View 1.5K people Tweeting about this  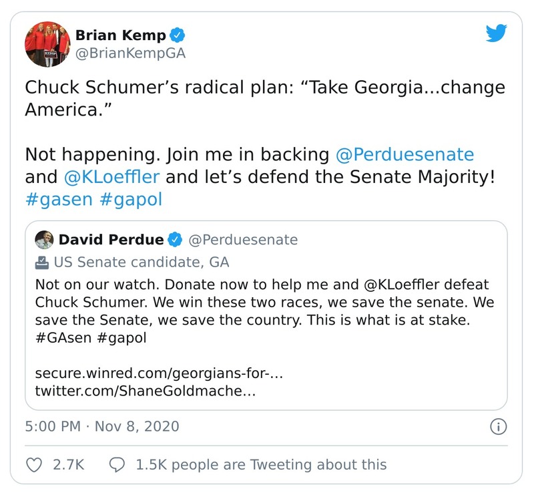(260, 464)
